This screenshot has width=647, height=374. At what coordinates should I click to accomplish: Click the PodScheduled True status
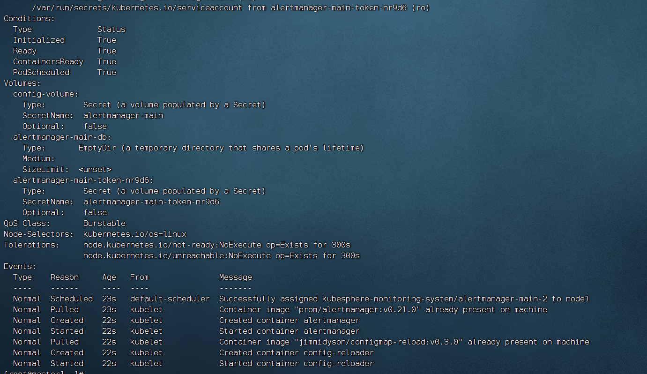click(106, 72)
